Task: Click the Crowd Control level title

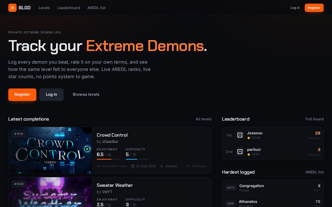Action: point(112,135)
